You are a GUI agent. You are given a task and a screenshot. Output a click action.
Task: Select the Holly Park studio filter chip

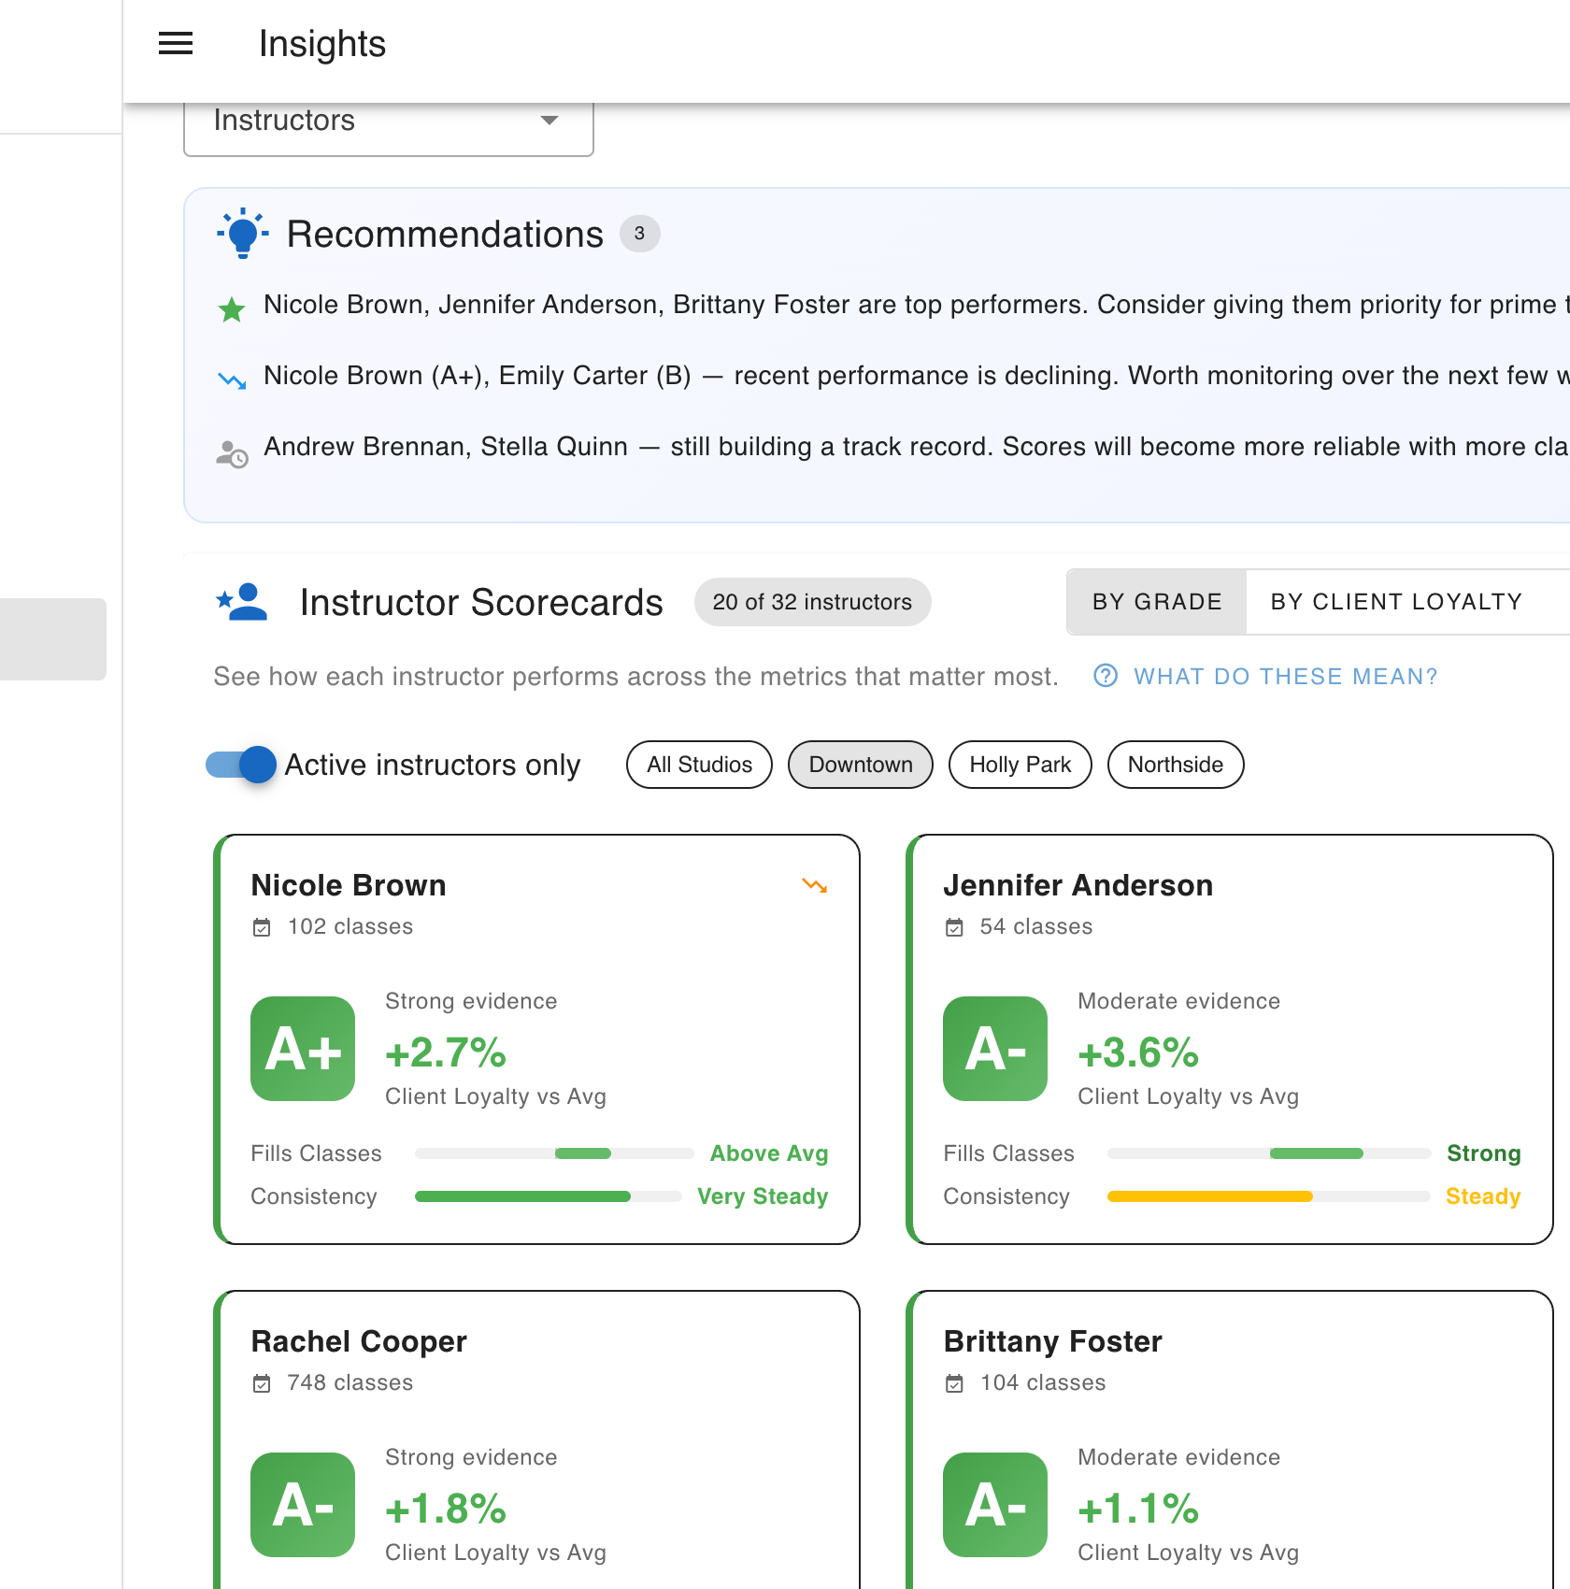(1020, 765)
